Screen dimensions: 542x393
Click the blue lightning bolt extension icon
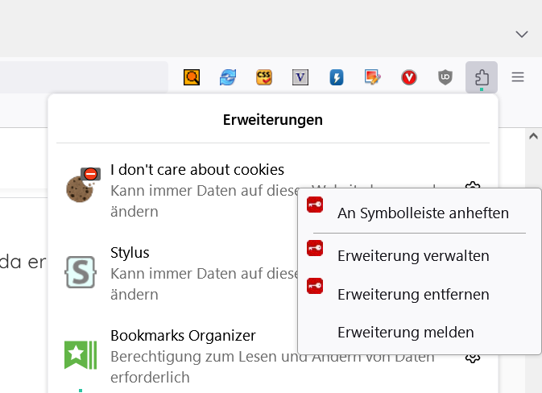pos(337,77)
